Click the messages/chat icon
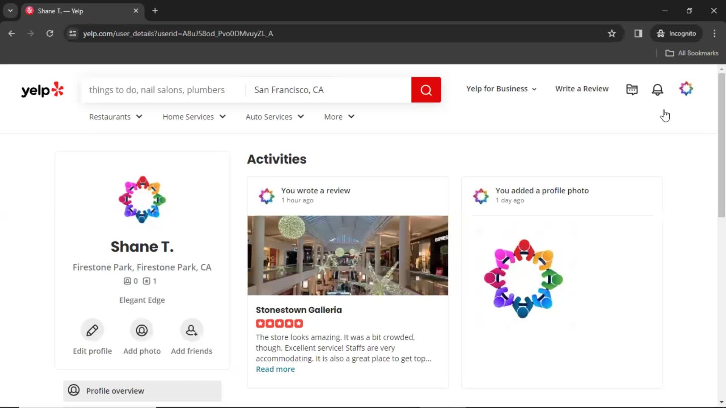 click(632, 89)
